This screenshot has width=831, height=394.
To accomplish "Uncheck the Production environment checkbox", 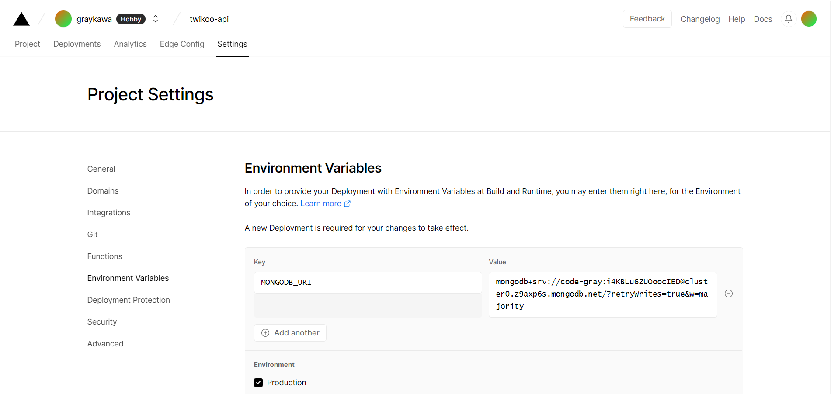I will click(258, 383).
